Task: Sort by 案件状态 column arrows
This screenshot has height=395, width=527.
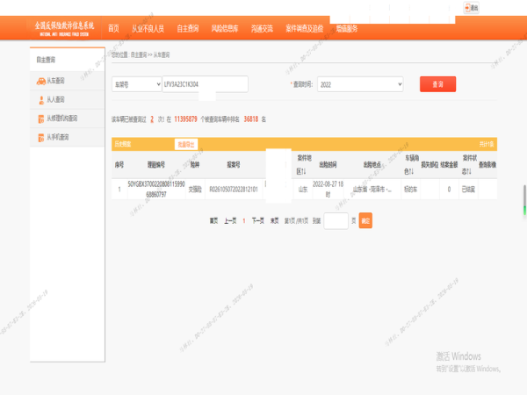Action: pos(469,172)
